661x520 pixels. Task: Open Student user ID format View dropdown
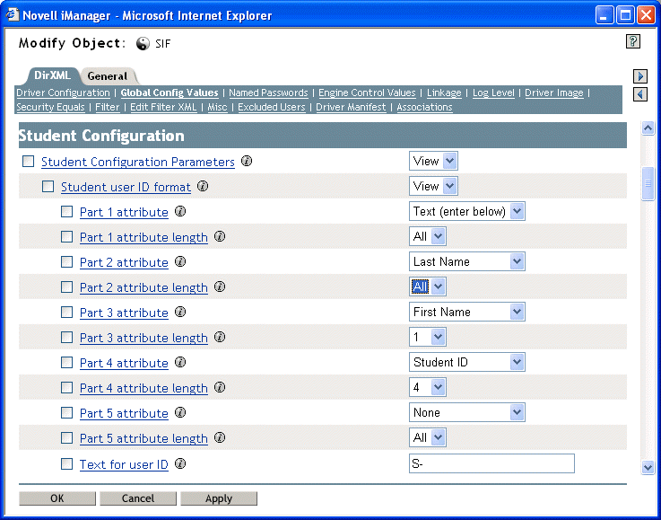point(433,186)
